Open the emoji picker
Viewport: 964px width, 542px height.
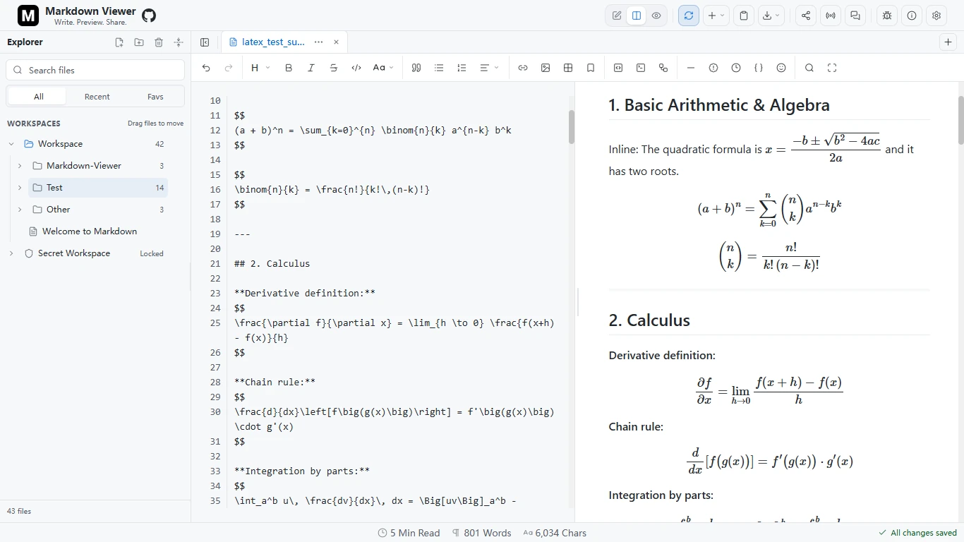[781, 68]
